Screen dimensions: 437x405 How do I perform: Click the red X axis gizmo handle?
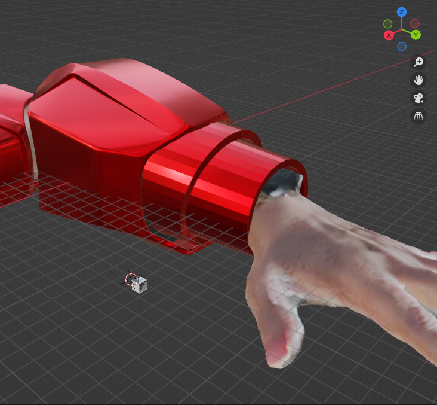(x=389, y=35)
